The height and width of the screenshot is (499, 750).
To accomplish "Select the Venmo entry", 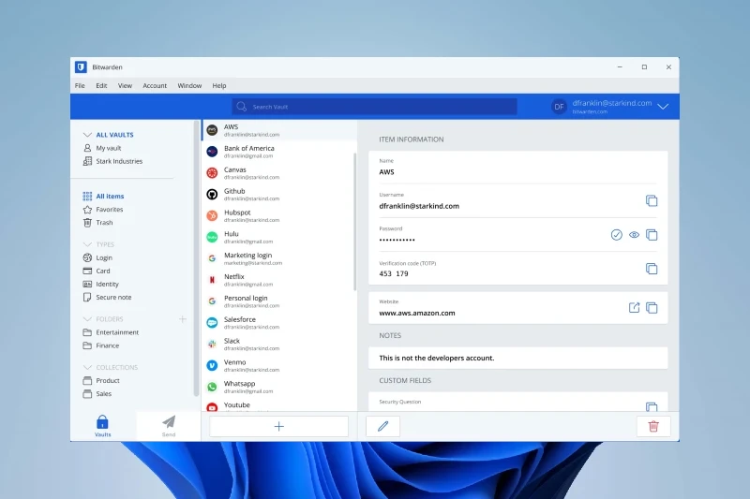I will (277, 365).
